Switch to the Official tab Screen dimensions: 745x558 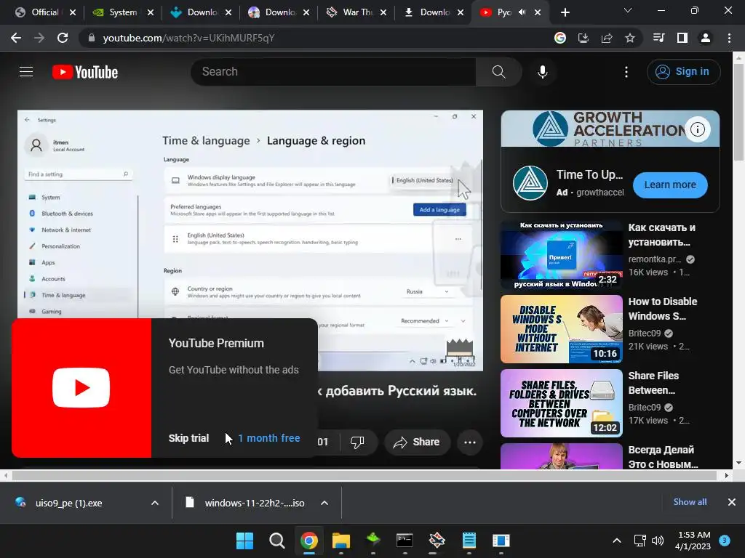click(x=44, y=12)
